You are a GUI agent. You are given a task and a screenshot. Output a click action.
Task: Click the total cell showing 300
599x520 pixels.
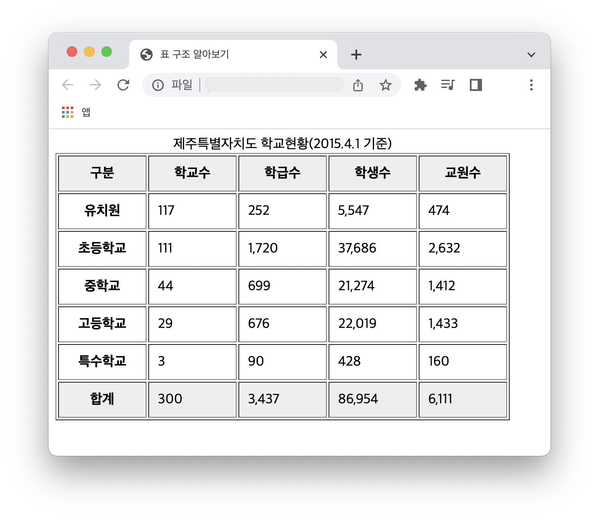point(192,400)
